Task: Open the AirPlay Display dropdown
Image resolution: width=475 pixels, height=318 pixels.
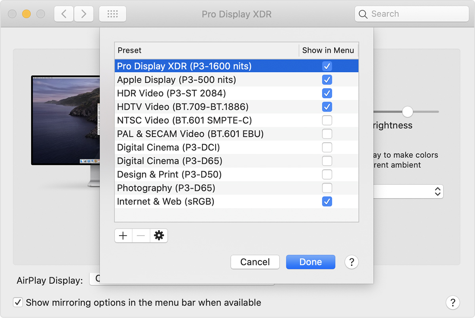Action: (95, 280)
